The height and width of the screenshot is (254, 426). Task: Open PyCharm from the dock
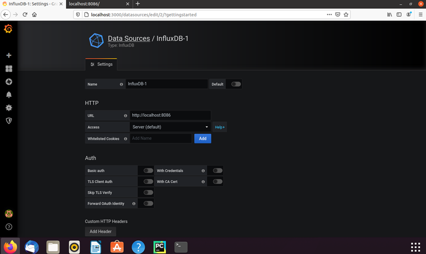[159, 247]
